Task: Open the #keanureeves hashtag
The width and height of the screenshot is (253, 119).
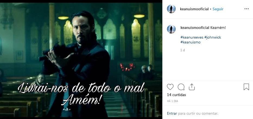Action: (192, 37)
